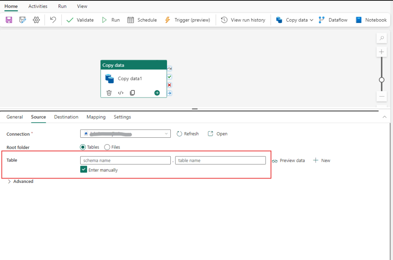The height and width of the screenshot is (260, 393).
Task: Zoom in canvas with plus button
Action: pyautogui.click(x=381, y=52)
